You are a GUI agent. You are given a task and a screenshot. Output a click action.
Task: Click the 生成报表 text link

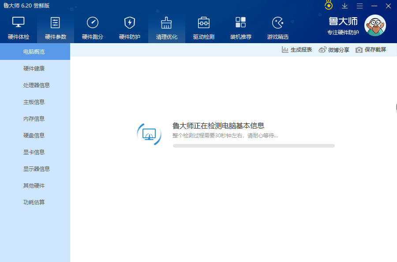click(x=301, y=50)
